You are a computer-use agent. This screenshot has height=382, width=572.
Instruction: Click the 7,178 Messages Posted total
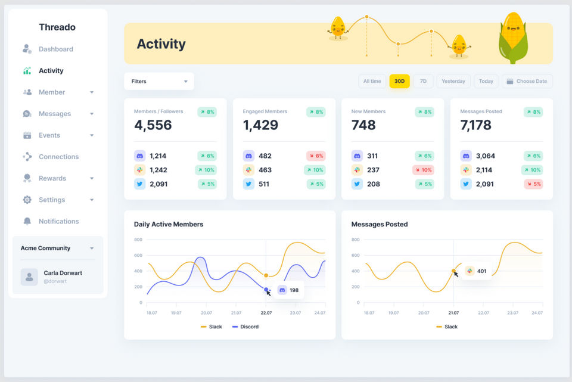tap(475, 125)
